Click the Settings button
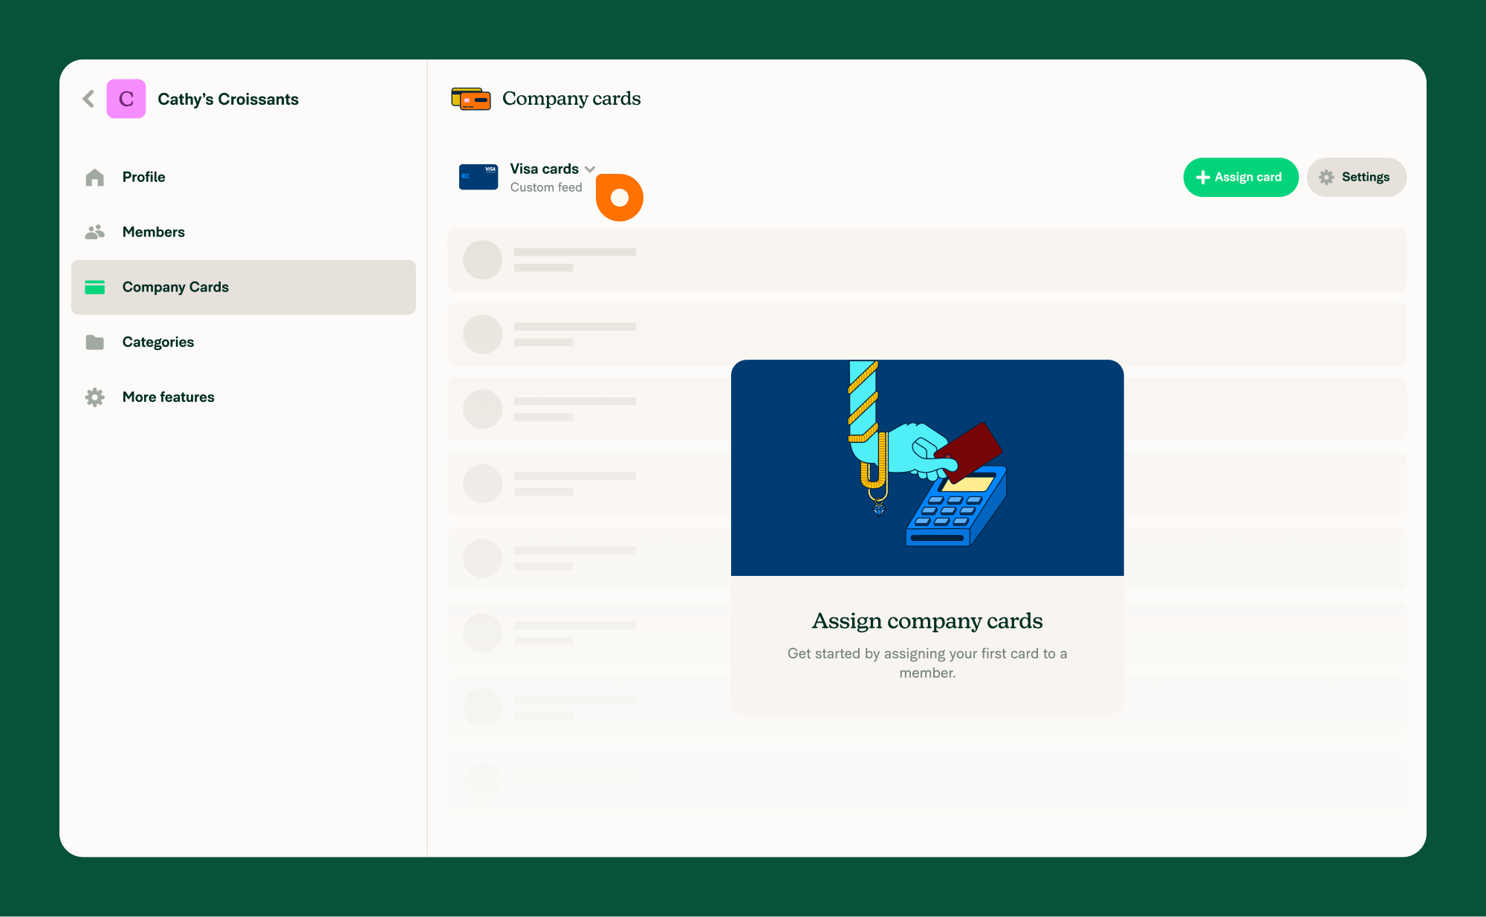This screenshot has height=917, width=1486. (x=1357, y=178)
